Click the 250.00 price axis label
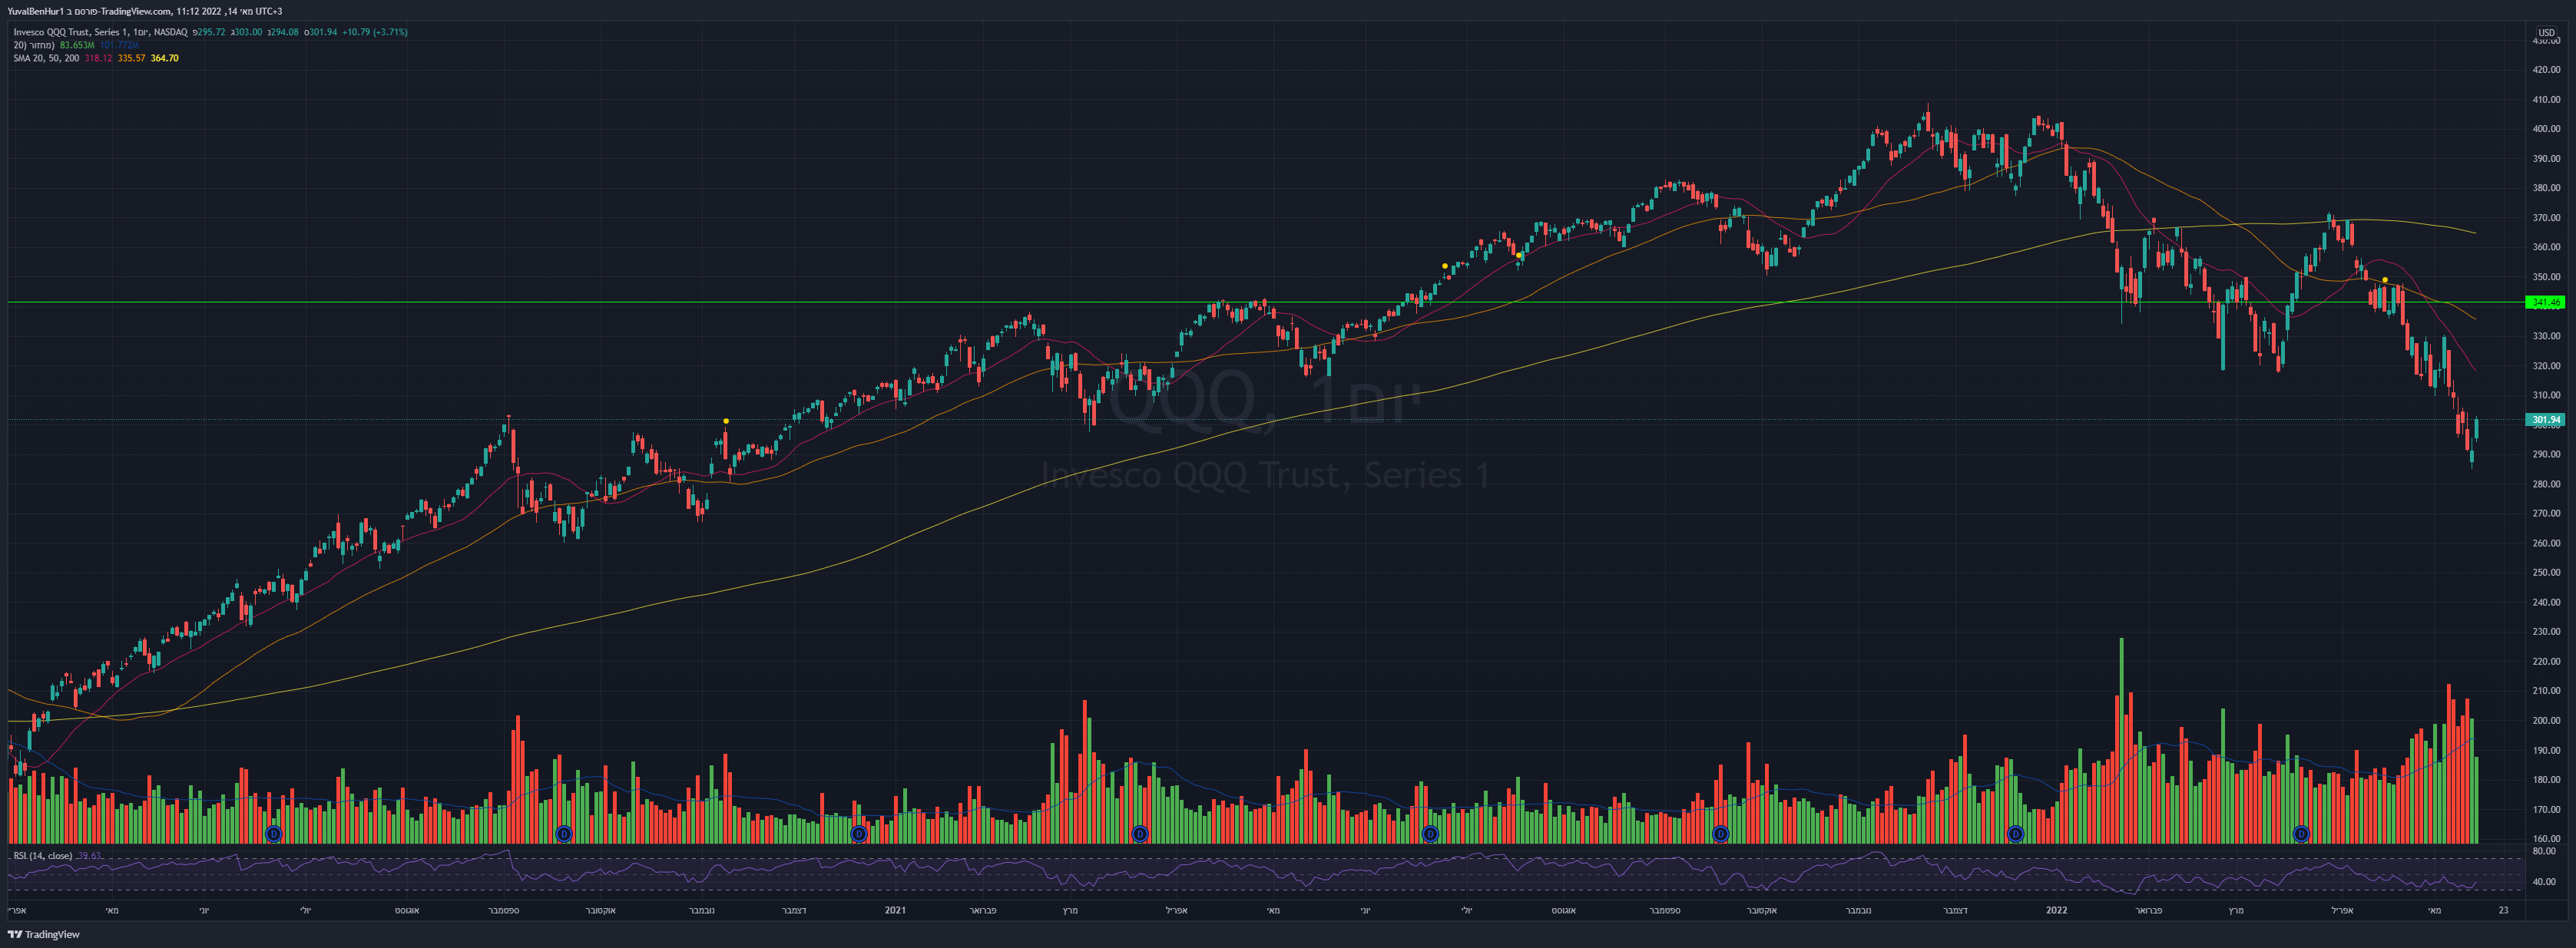 pyautogui.click(x=2546, y=573)
